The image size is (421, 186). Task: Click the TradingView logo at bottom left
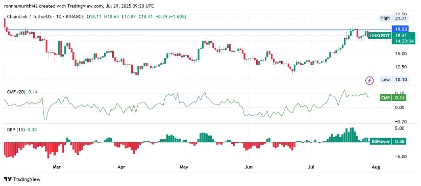coord(22,179)
